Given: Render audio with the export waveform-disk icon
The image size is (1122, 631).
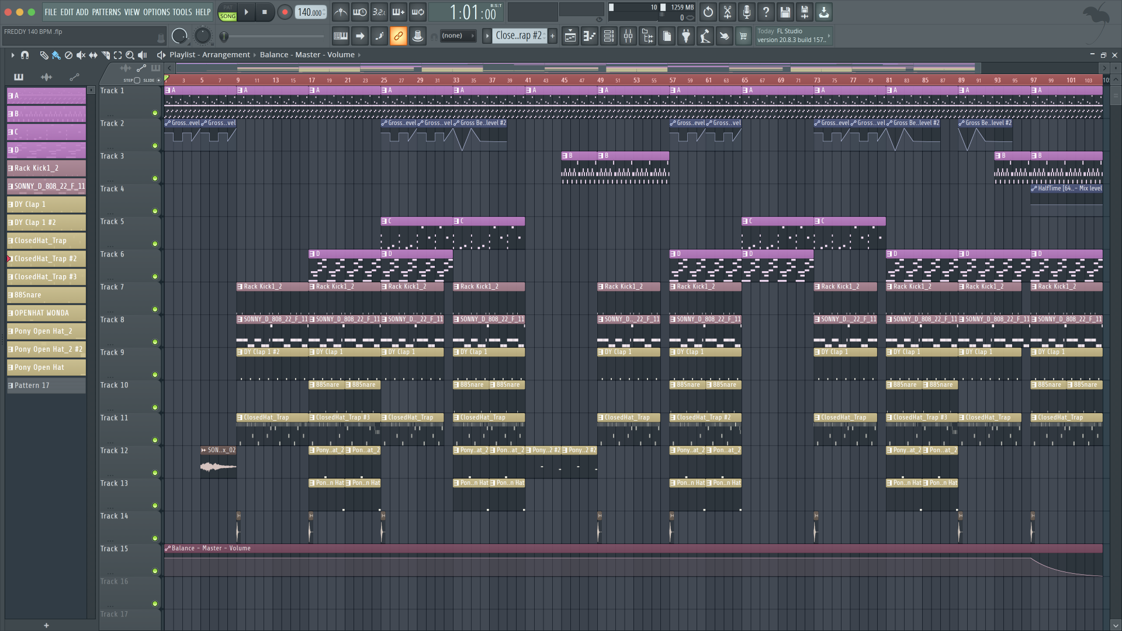Looking at the screenshot, I should pos(805,12).
